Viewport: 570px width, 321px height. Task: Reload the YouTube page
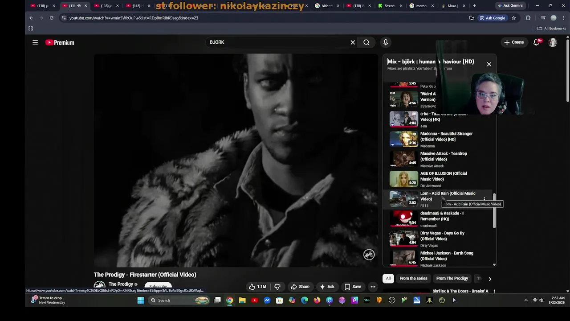pyautogui.click(x=52, y=18)
